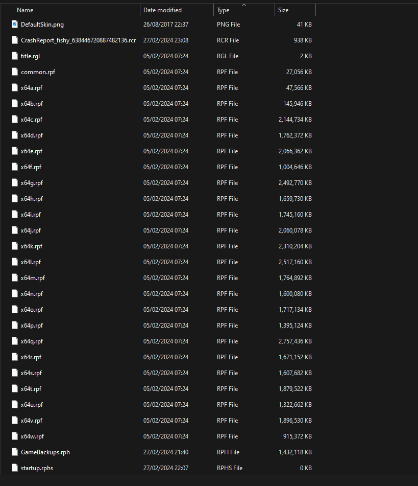418x486 pixels.
Task: Click the title.rgl file icon
Action: pos(14,56)
